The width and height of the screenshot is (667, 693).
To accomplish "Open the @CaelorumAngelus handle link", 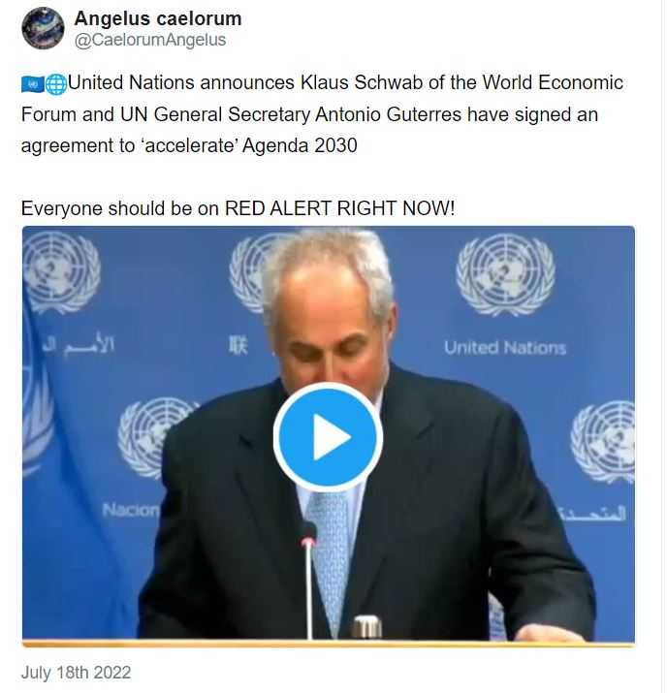I will point(150,40).
